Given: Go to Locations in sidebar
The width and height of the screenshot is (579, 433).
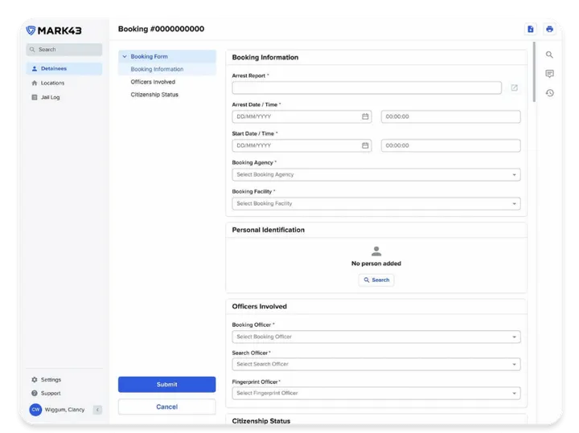Looking at the screenshot, I should coord(64,83).
